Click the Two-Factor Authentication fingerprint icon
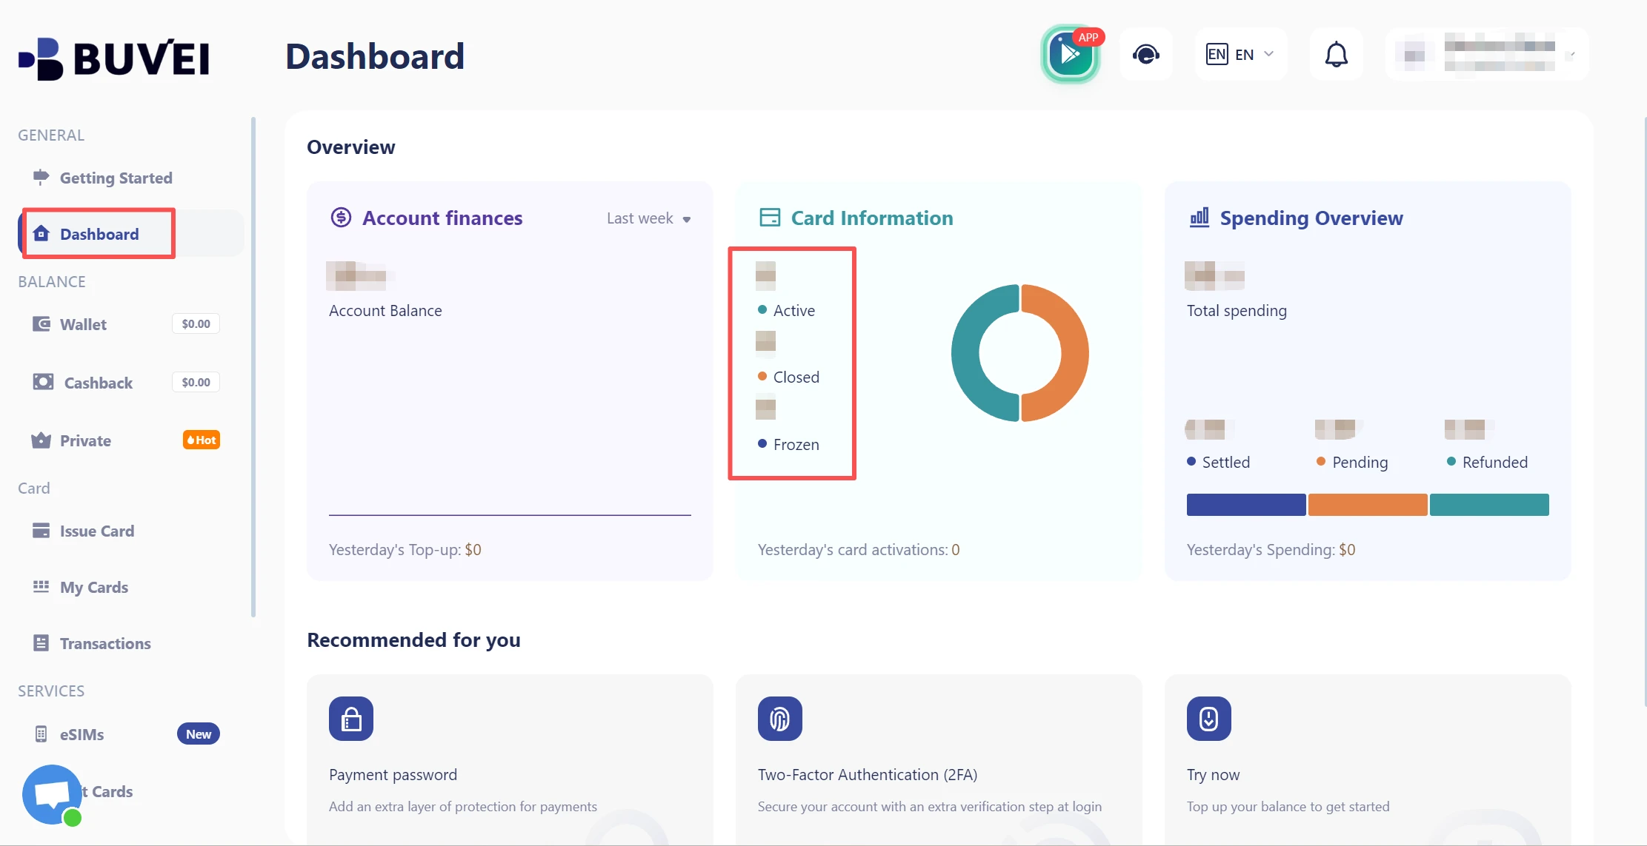The height and width of the screenshot is (846, 1647). (x=780, y=719)
